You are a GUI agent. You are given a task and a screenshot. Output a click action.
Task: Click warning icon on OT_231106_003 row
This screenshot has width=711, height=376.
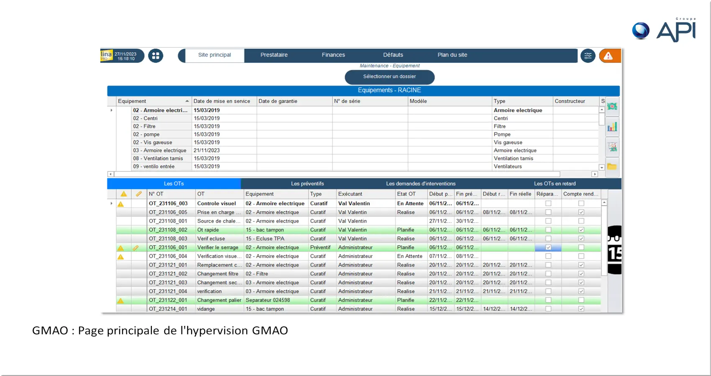point(121,204)
